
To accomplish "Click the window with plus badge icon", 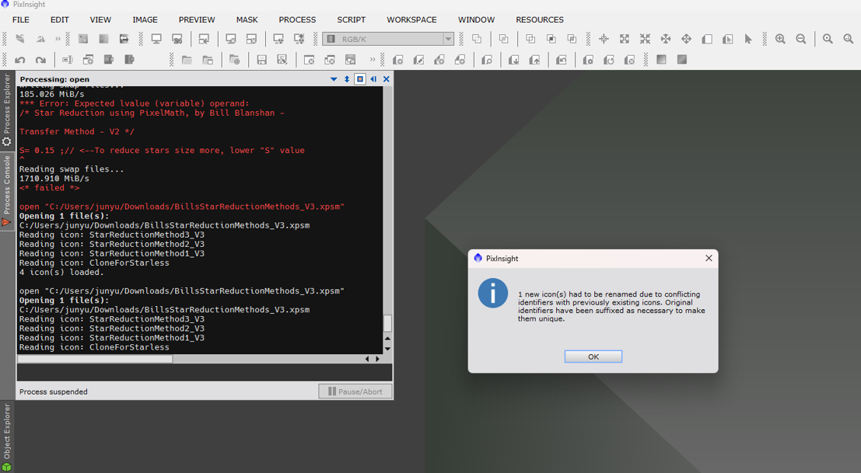I will (x=89, y=60).
